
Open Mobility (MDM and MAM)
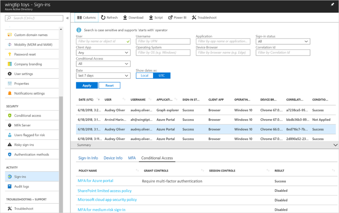pyautogui.click(x=32, y=45)
